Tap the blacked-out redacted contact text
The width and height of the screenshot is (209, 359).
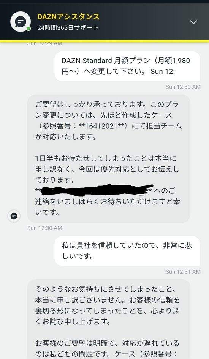point(96,190)
